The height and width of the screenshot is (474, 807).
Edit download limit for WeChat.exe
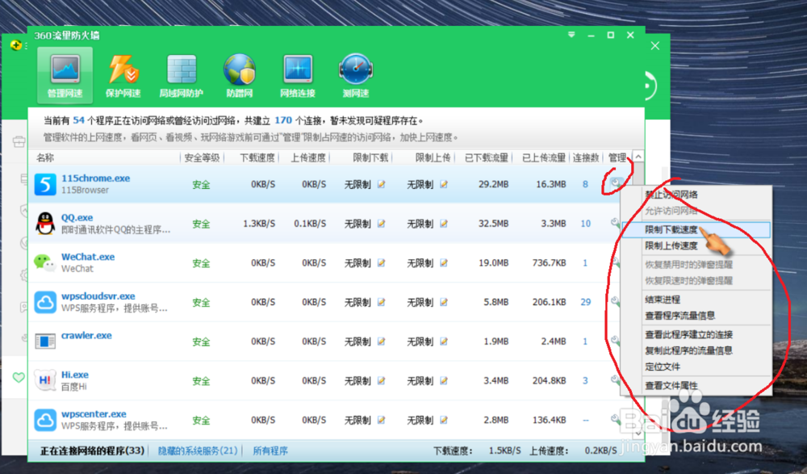[382, 262]
